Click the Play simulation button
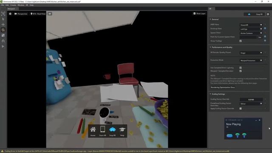Viewport: 272px width, 153px height. click(3, 46)
